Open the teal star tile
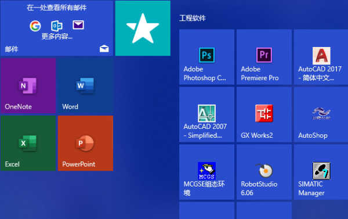Screen dimensions: 348x219 coord(143,28)
